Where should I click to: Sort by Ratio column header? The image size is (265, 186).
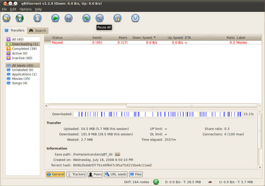pyautogui.click(x=223, y=37)
